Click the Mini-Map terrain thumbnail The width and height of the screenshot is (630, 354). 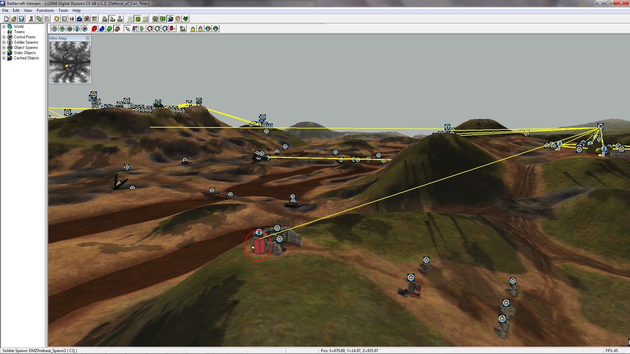70,62
